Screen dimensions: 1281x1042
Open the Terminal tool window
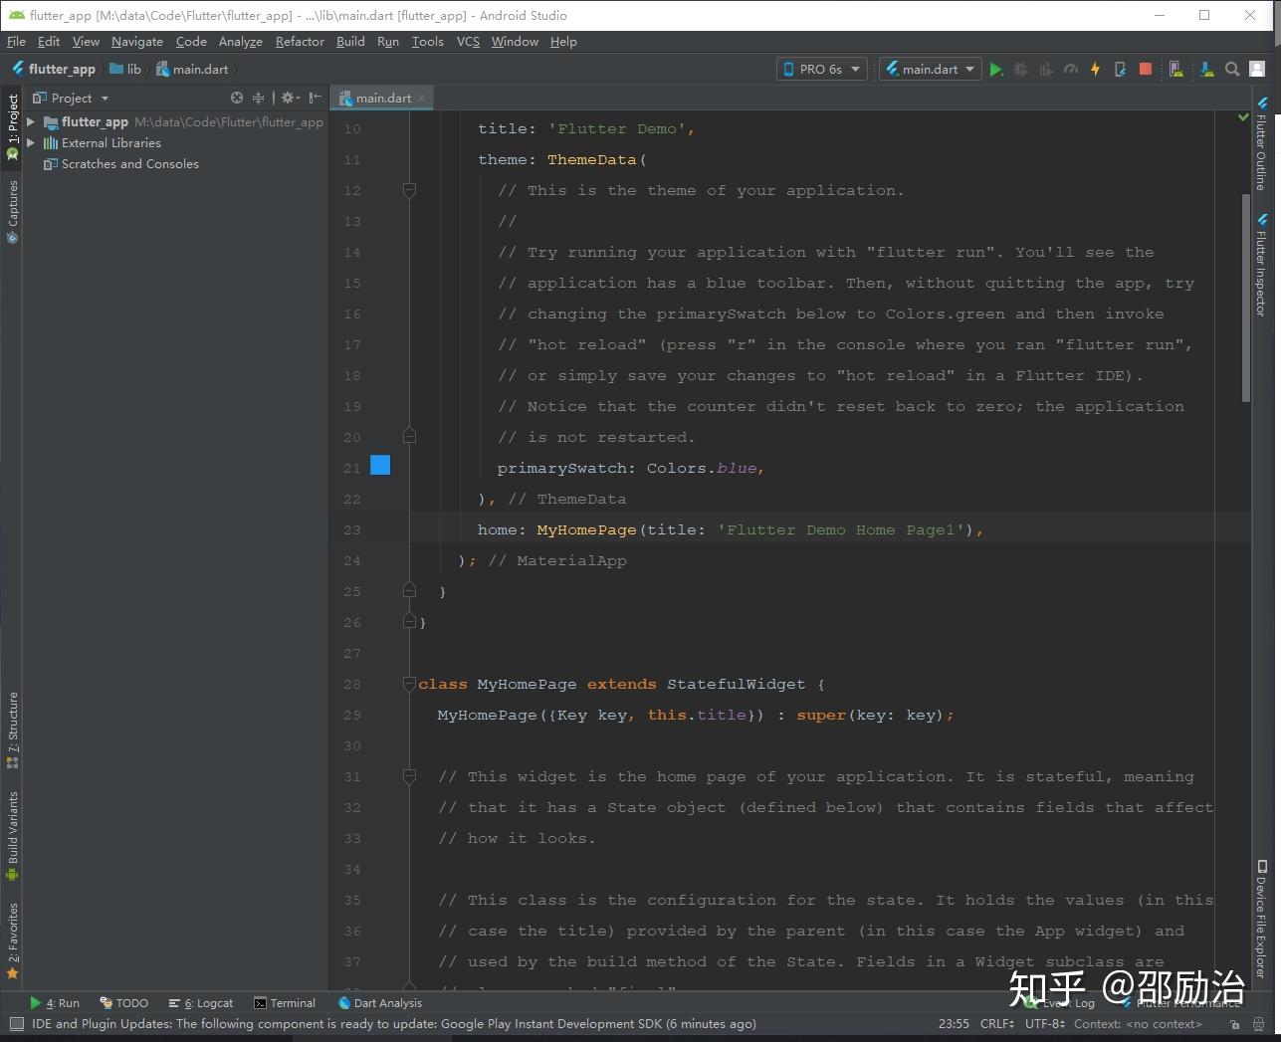tap(285, 1003)
